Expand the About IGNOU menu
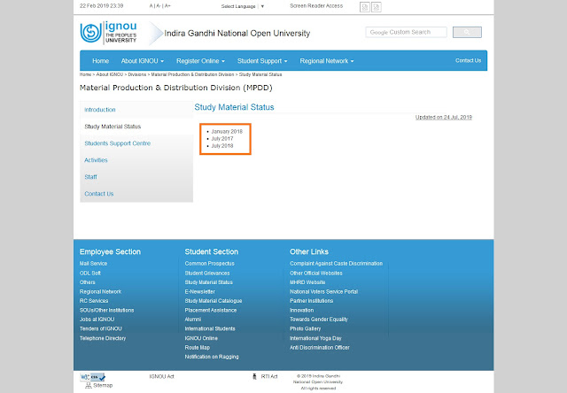This screenshot has width=567, height=393. pos(142,61)
